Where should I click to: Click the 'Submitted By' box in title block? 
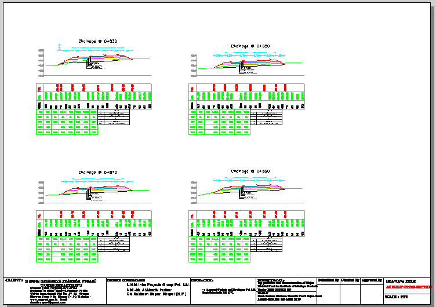coord(329,280)
